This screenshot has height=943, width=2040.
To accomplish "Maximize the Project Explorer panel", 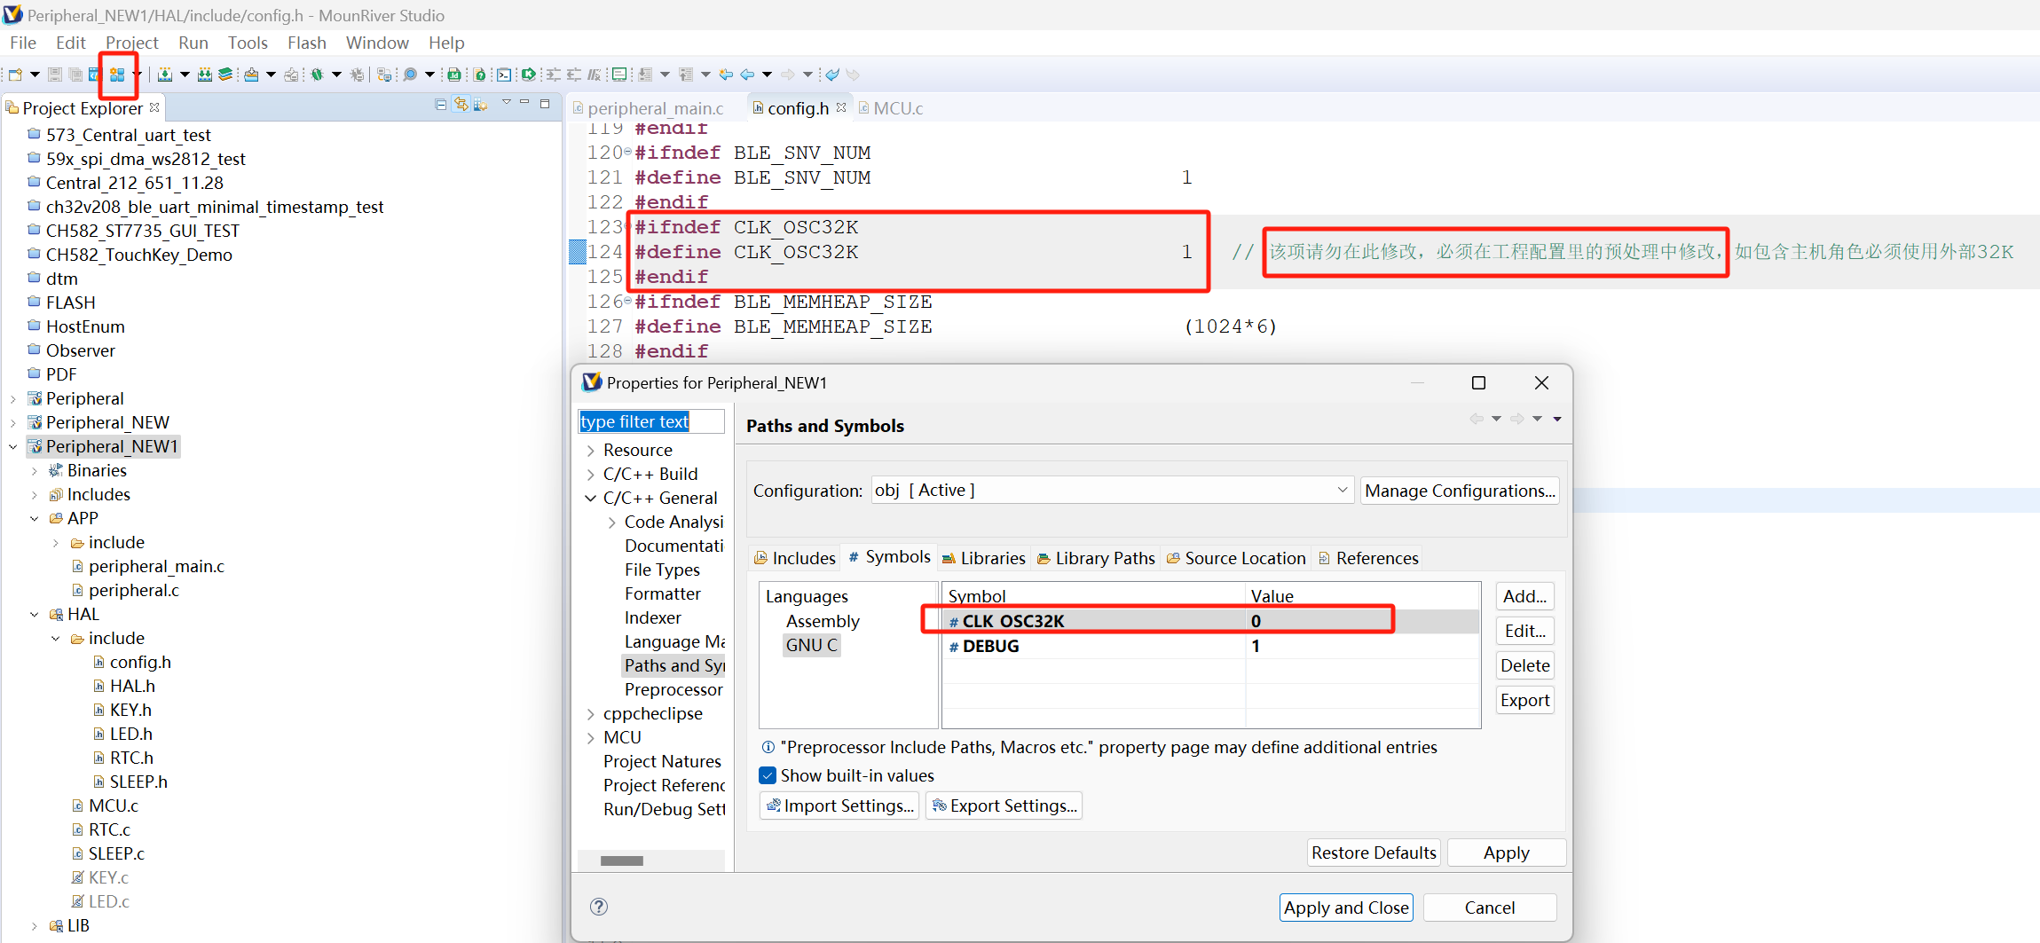I will coord(545,104).
